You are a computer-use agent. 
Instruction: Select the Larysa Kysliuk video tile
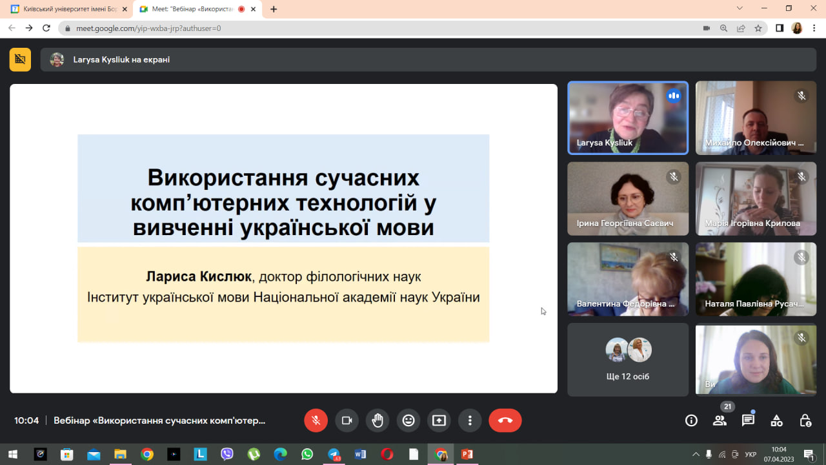pos(627,118)
